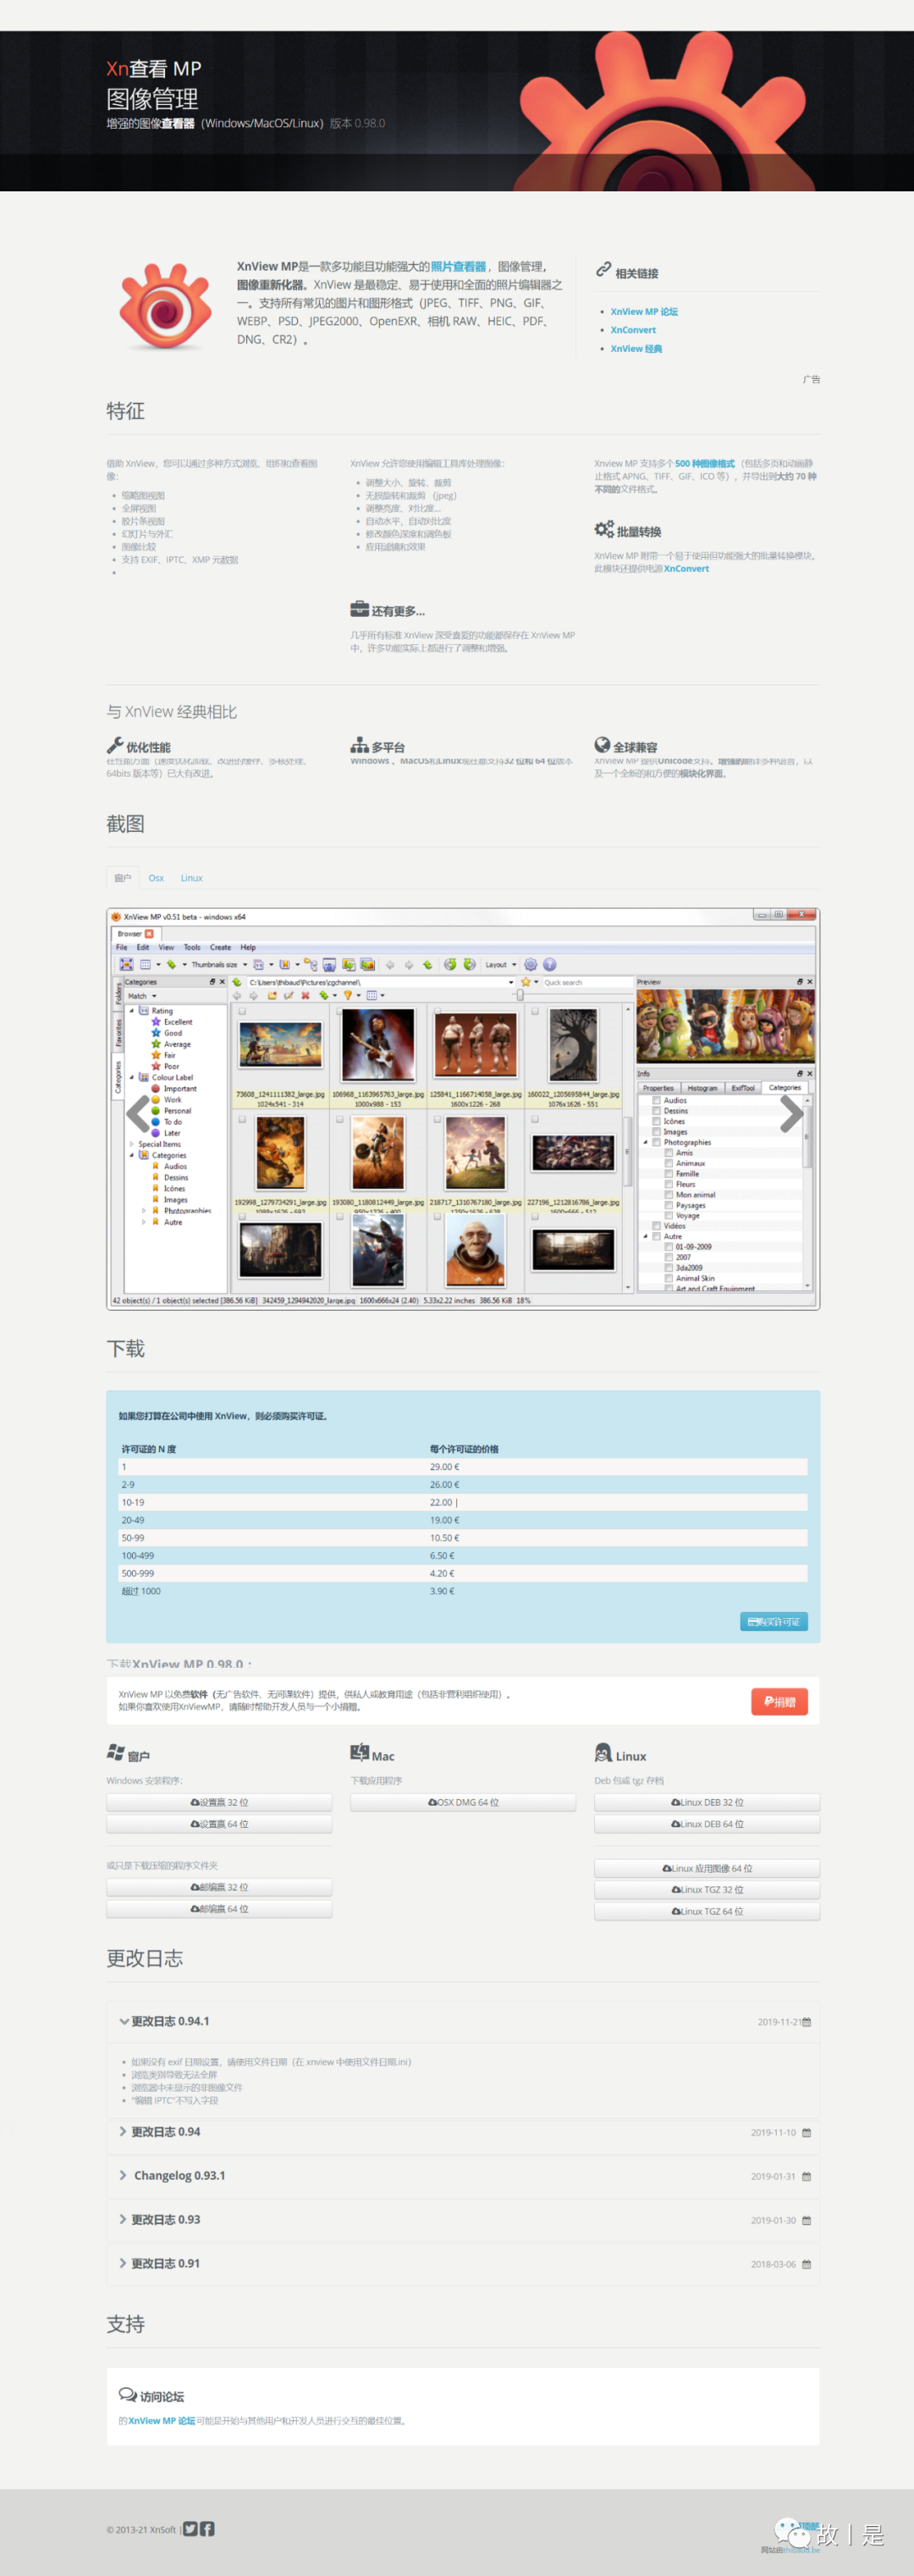Click the XnView eye logo beside the description
914x2576 pixels.
(x=165, y=305)
